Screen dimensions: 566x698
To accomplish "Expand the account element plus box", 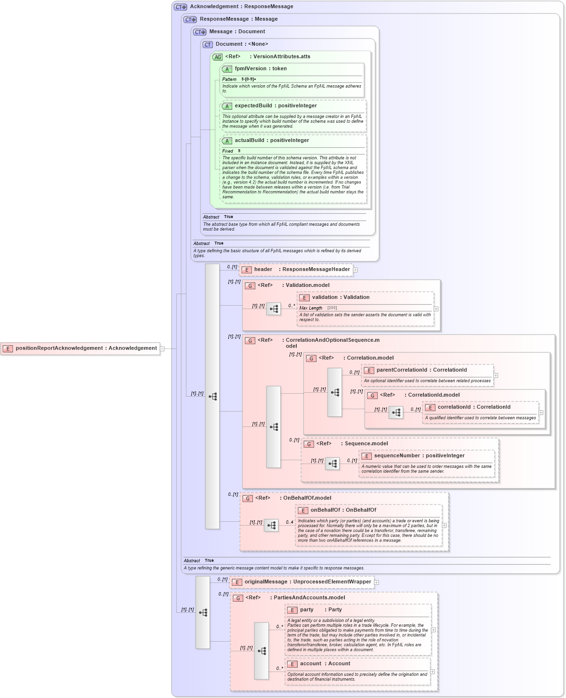I will tap(433, 672).
